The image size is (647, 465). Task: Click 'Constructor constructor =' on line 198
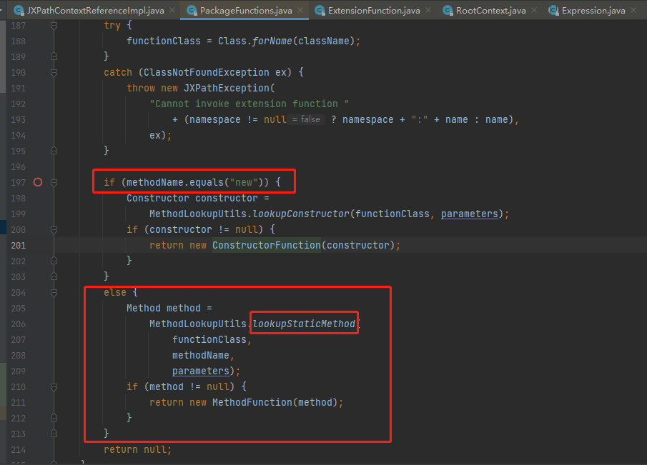pyautogui.click(x=198, y=199)
